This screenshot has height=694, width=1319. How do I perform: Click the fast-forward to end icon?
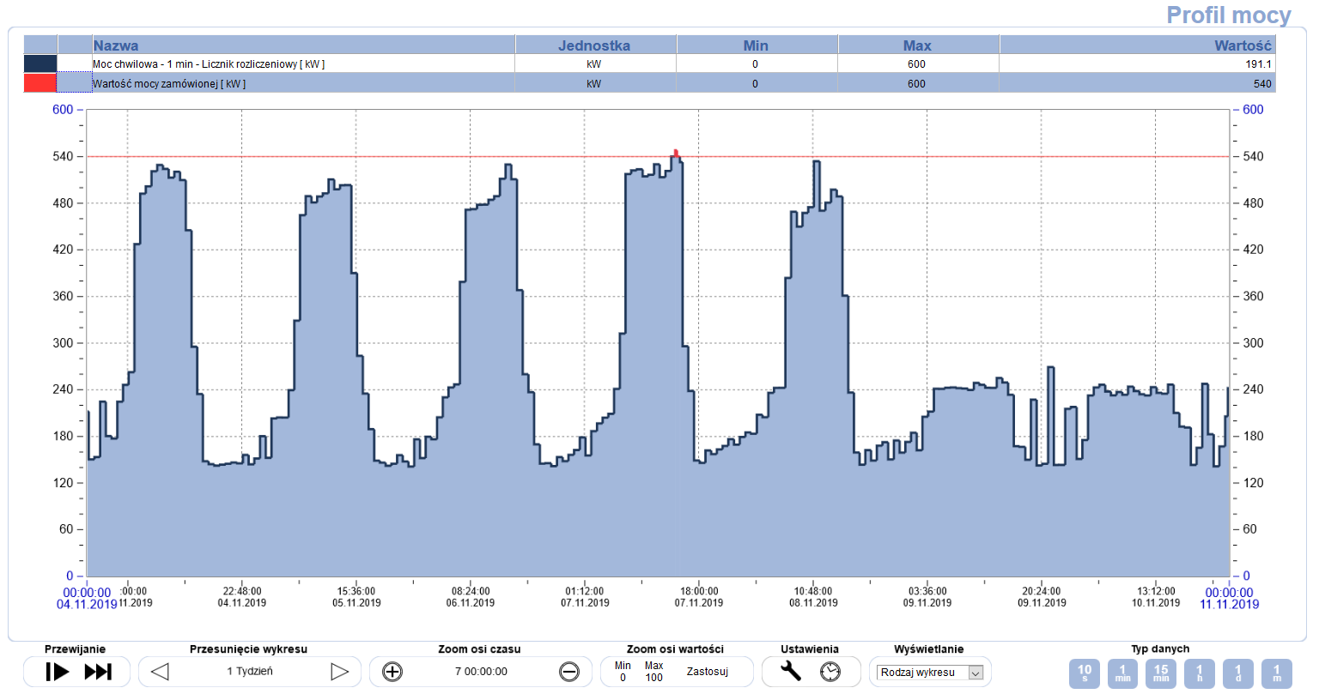[98, 672]
